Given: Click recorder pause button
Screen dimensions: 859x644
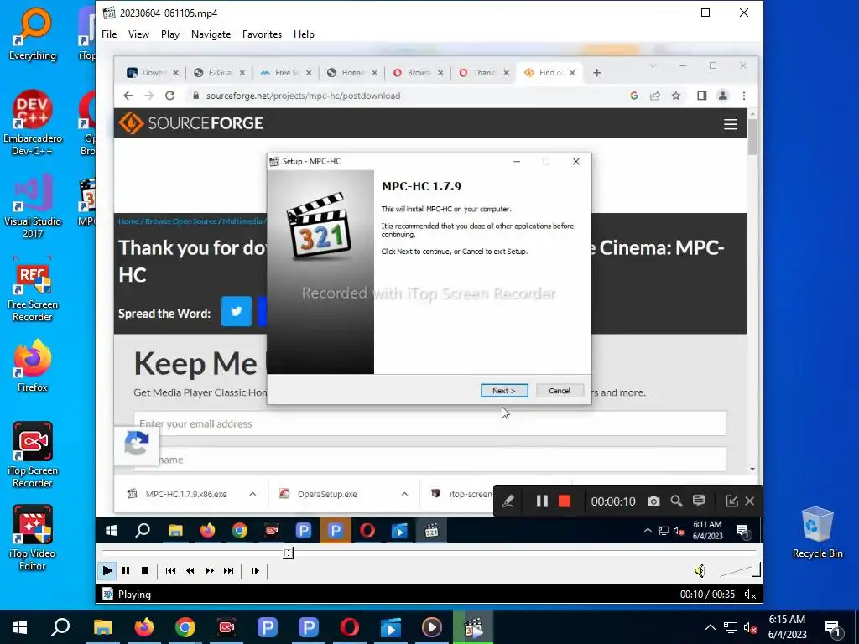Looking at the screenshot, I should coord(542,501).
